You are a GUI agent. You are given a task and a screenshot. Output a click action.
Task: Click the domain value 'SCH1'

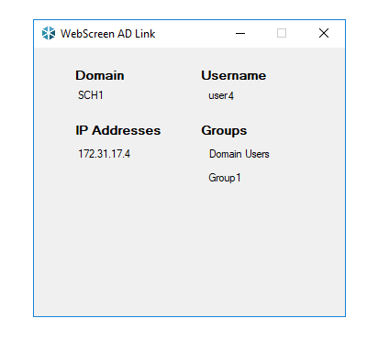point(91,95)
